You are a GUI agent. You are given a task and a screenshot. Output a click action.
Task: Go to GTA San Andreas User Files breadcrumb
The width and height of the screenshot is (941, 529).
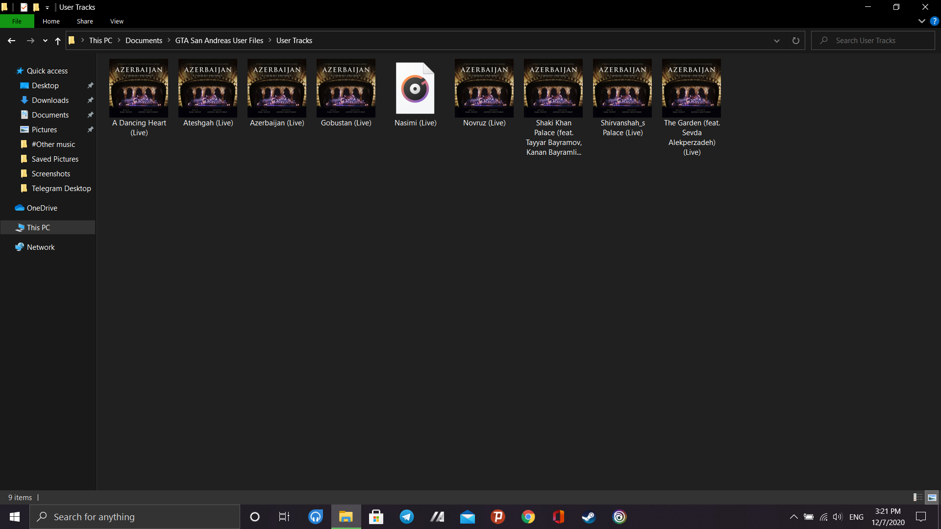tap(219, 41)
